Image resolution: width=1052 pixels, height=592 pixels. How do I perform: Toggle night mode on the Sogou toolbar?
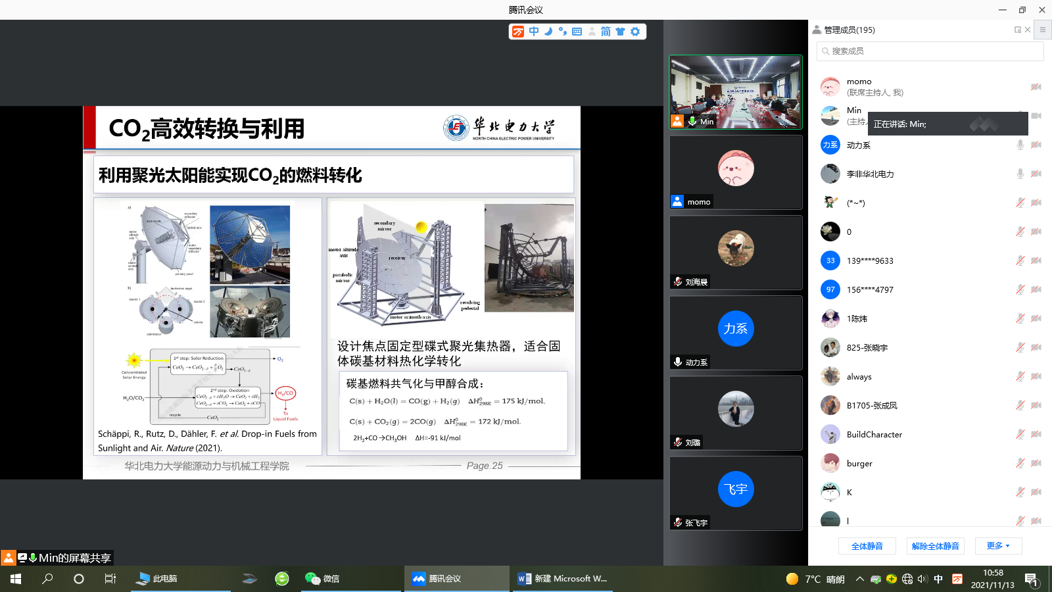pyautogui.click(x=548, y=31)
